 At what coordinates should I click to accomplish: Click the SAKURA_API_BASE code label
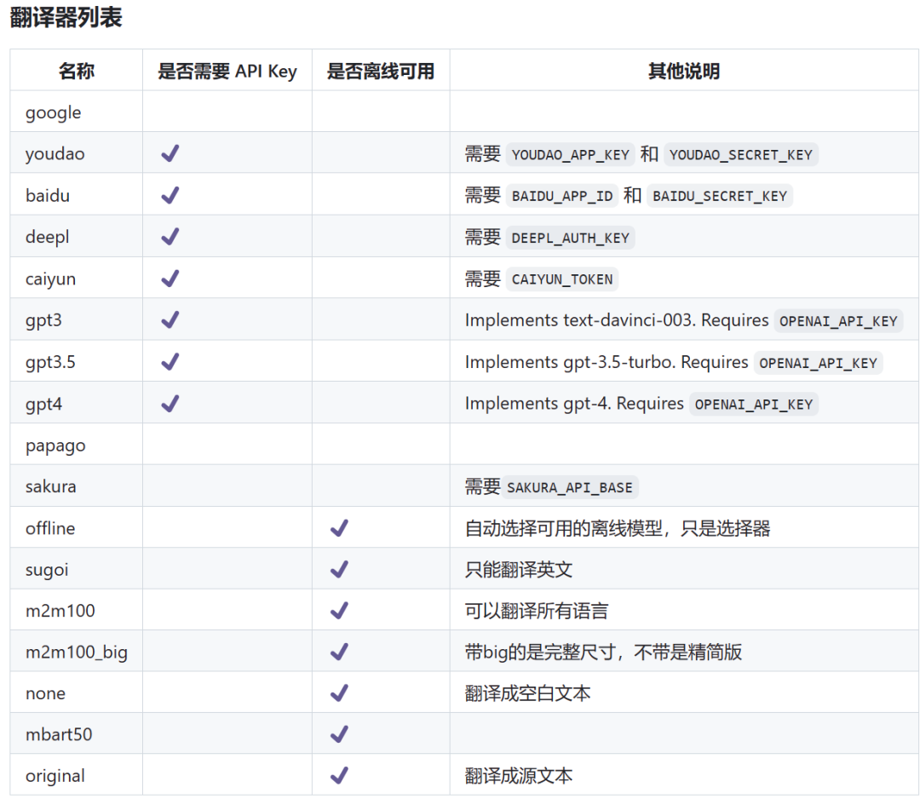click(x=570, y=487)
